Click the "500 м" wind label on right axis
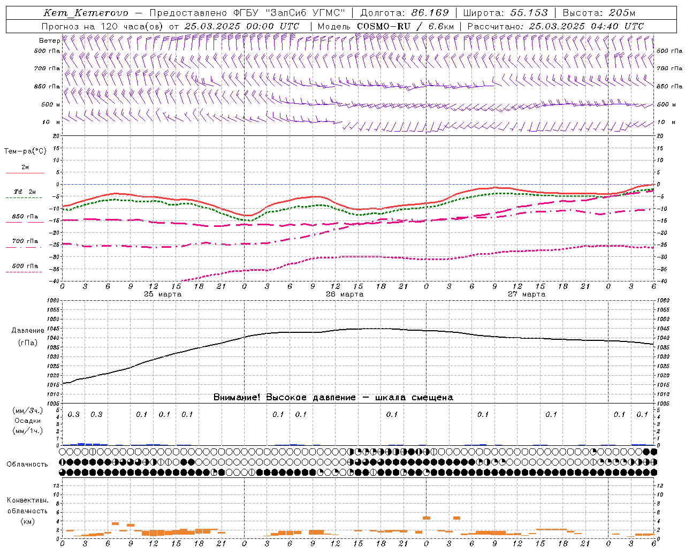Screen dimensions: 685x548 coord(666,104)
